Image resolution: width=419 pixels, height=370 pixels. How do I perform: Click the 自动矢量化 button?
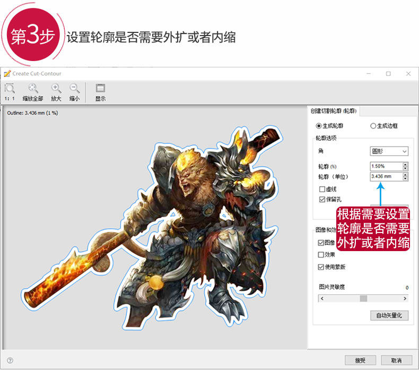[389, 315]
